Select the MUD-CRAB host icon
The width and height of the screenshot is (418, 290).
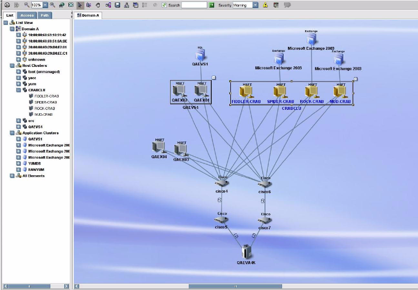[340, 92]
